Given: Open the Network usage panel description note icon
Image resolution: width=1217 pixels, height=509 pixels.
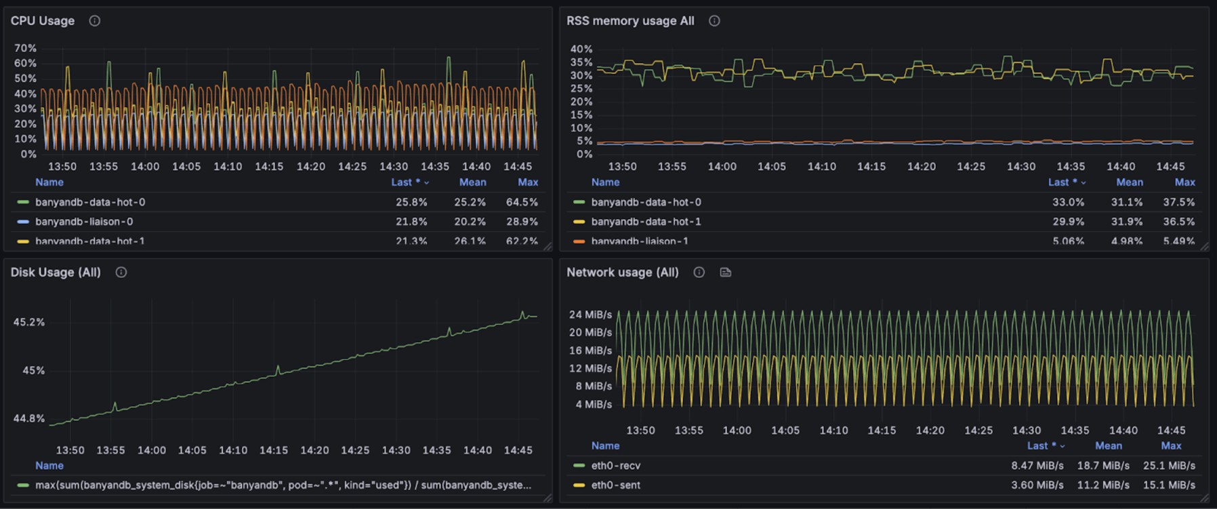Looking at the screenshot, I should [x=725, y=272].
